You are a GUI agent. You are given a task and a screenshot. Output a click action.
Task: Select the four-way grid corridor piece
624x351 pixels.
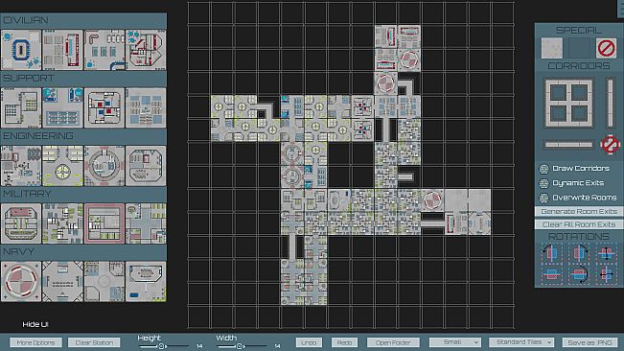(568, 103)
